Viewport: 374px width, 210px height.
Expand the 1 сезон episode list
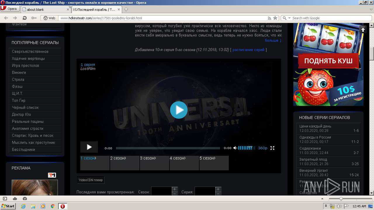pos(95,163)
